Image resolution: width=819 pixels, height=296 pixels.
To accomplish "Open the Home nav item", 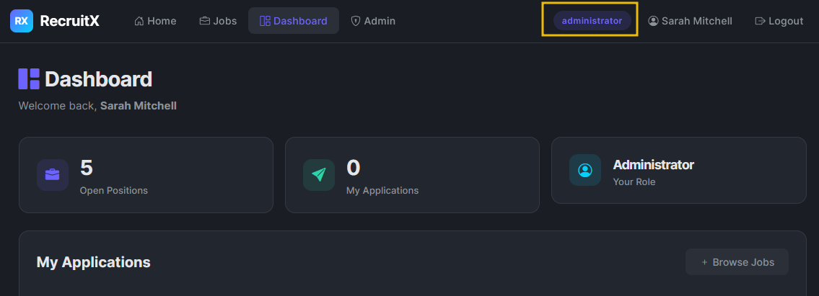I will click(155, 21).
